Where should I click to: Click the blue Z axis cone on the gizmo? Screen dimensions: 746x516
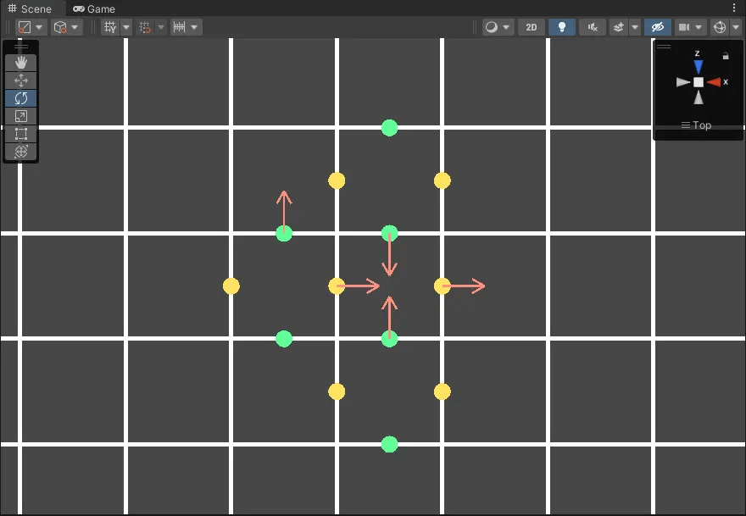point(698,66)
